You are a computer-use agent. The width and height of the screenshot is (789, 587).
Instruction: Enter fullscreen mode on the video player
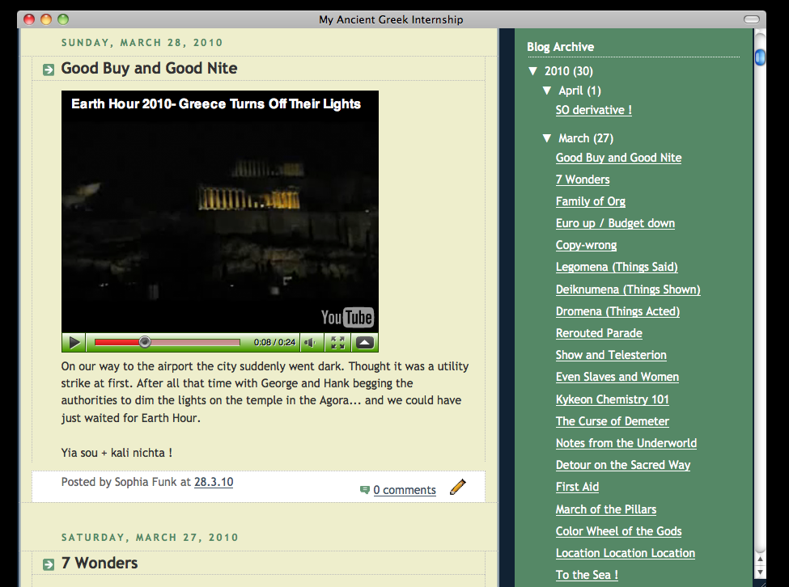[337, 343]
